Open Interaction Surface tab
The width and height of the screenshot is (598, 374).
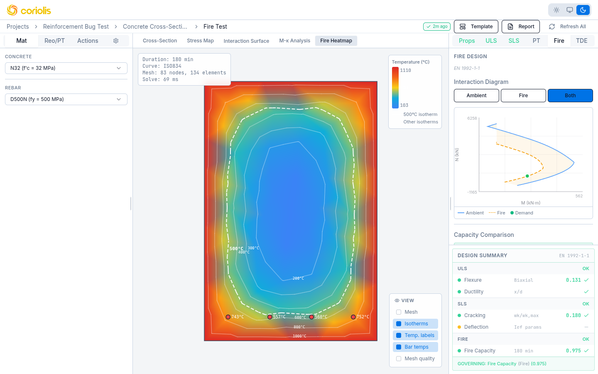pos(246,41)
